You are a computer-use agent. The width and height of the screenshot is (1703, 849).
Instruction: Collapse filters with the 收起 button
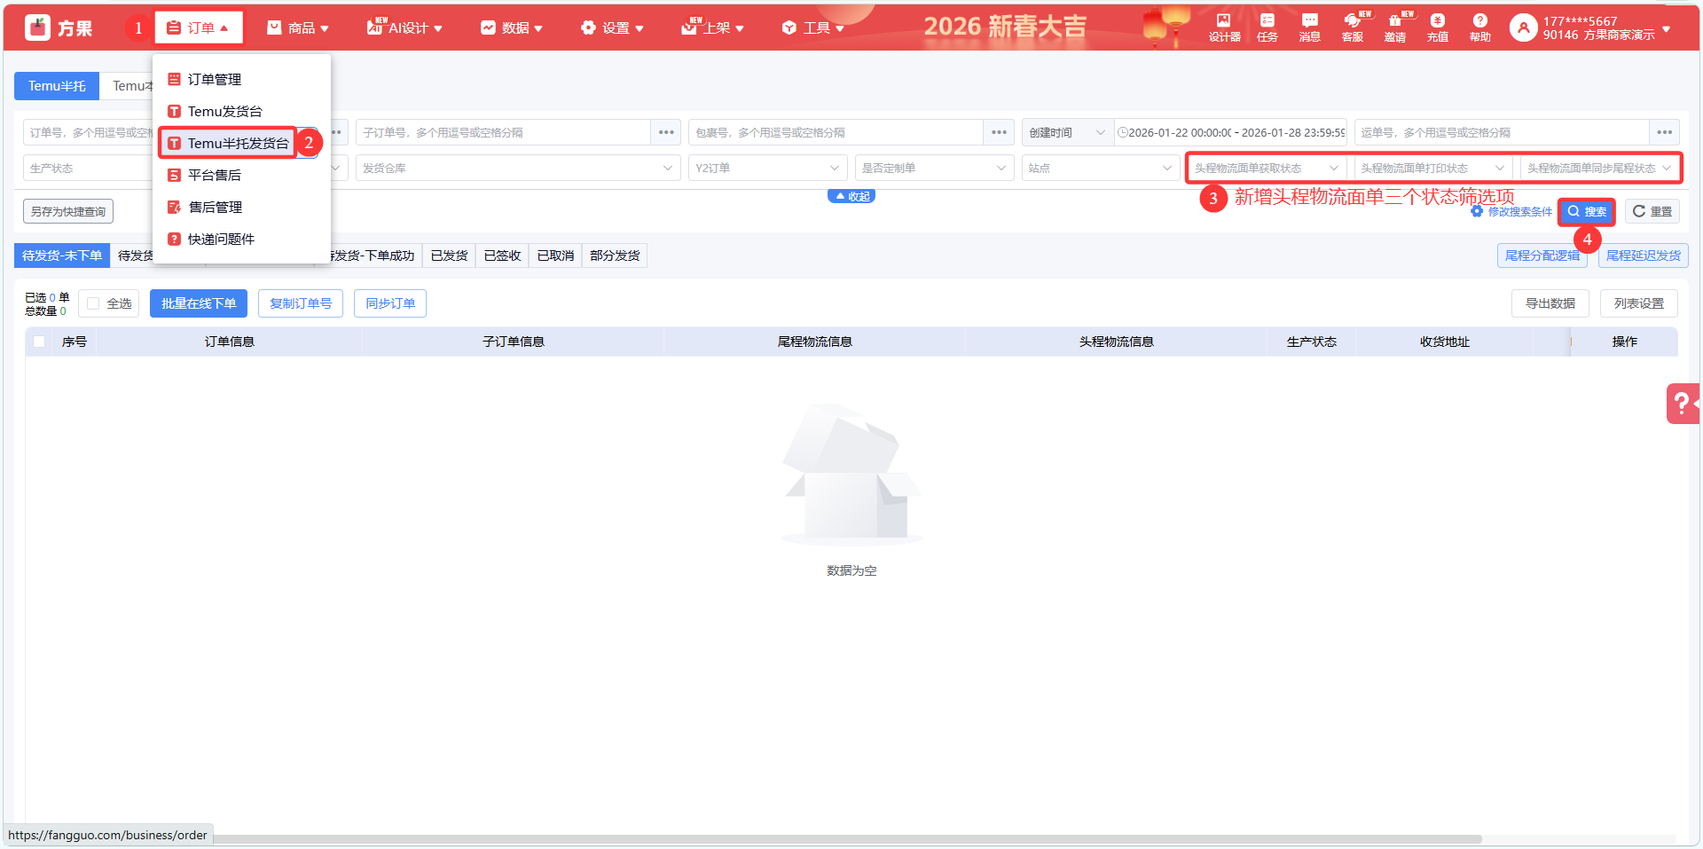[x=851, y=196]
